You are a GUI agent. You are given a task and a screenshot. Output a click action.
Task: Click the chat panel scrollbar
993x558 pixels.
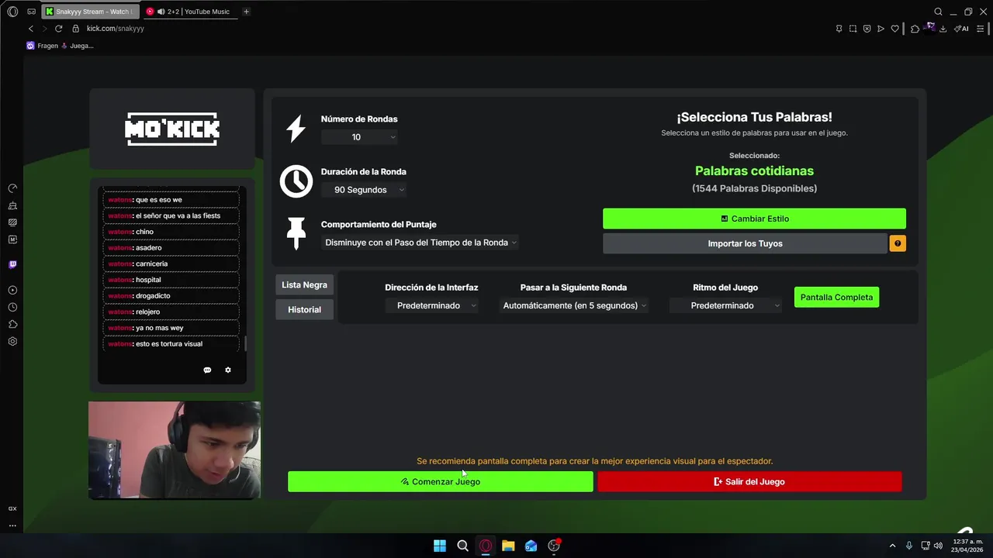pos(246,343)
